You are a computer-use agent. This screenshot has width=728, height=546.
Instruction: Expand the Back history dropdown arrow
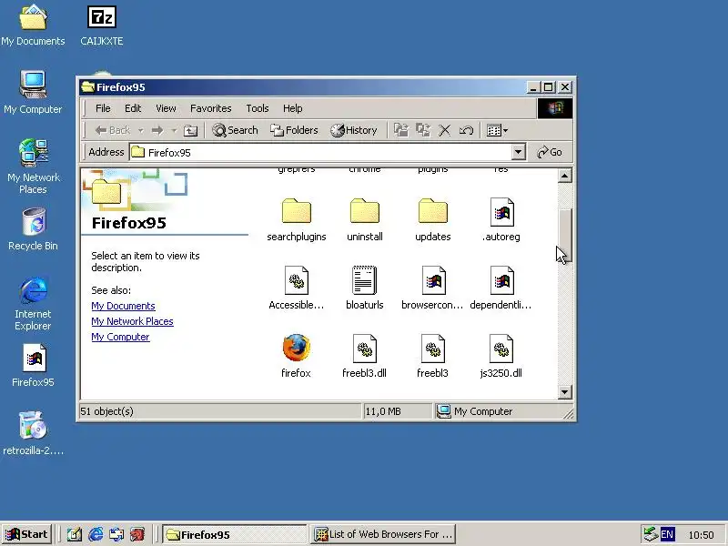click(x=141, y=130)
